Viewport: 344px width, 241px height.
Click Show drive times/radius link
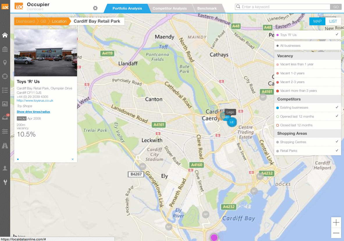33,112
